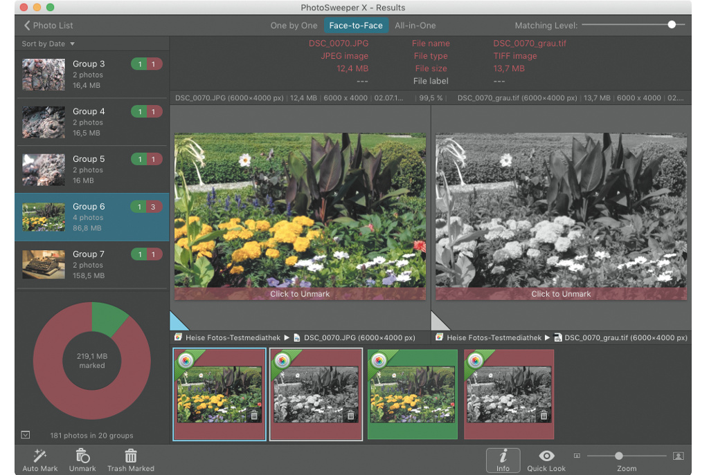Click the Trash Marked bin icon
The image size is (709, 475).
point(130,456)
